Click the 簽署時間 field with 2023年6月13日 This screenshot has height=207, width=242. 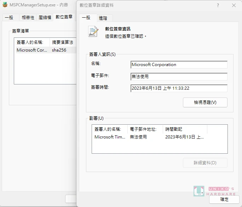(x=179, y=88)
